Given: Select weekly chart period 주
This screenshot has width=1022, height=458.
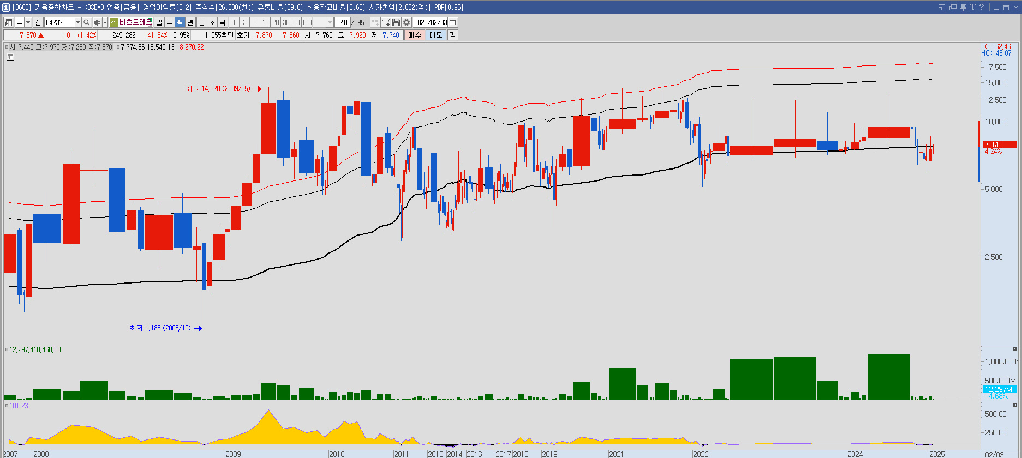Looking at the screenshot, I should click(170, 22).
